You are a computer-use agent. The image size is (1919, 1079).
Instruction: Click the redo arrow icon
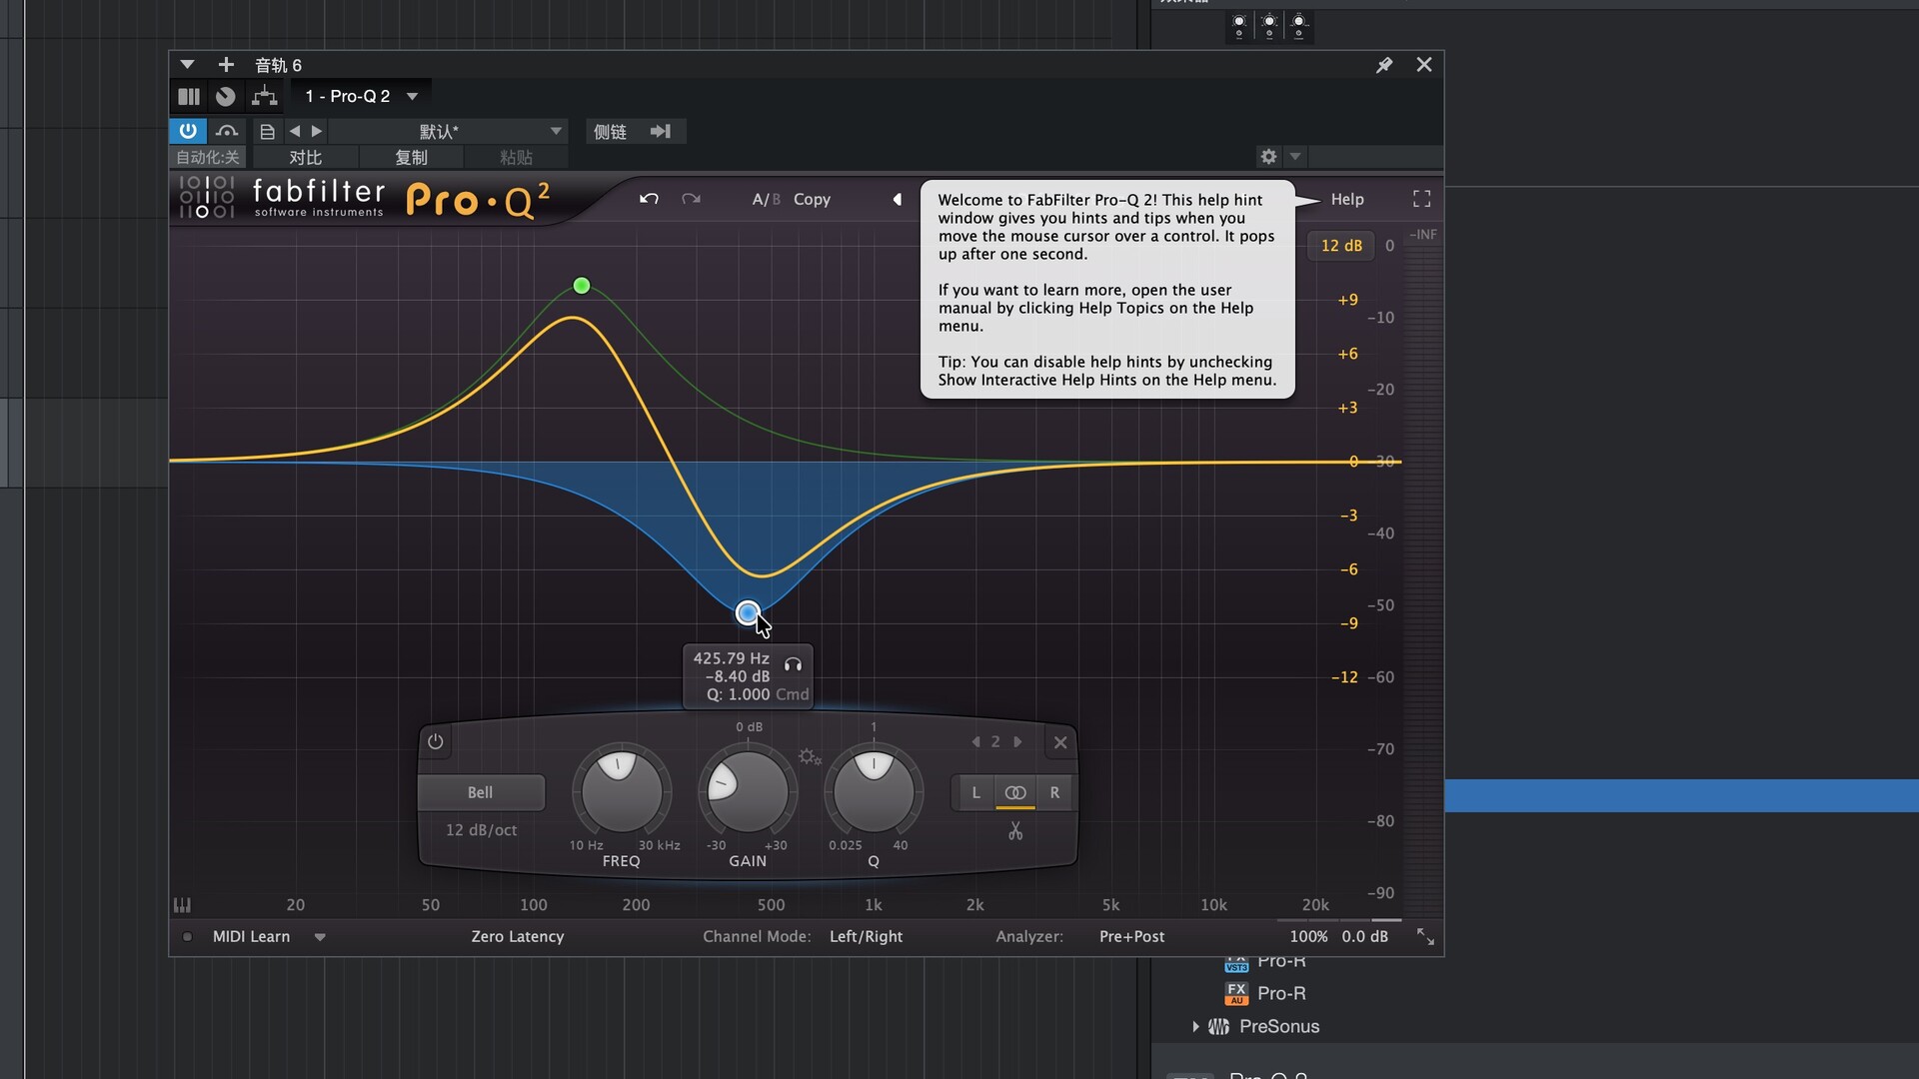(691, 199)
